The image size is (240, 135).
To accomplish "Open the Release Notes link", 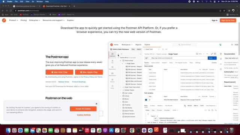I will [x=64, y=82].
